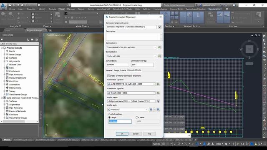Expand Surfaces node under Projeto-Estrada
Viewport: 267px width, 150px height.
click(5, 58)
